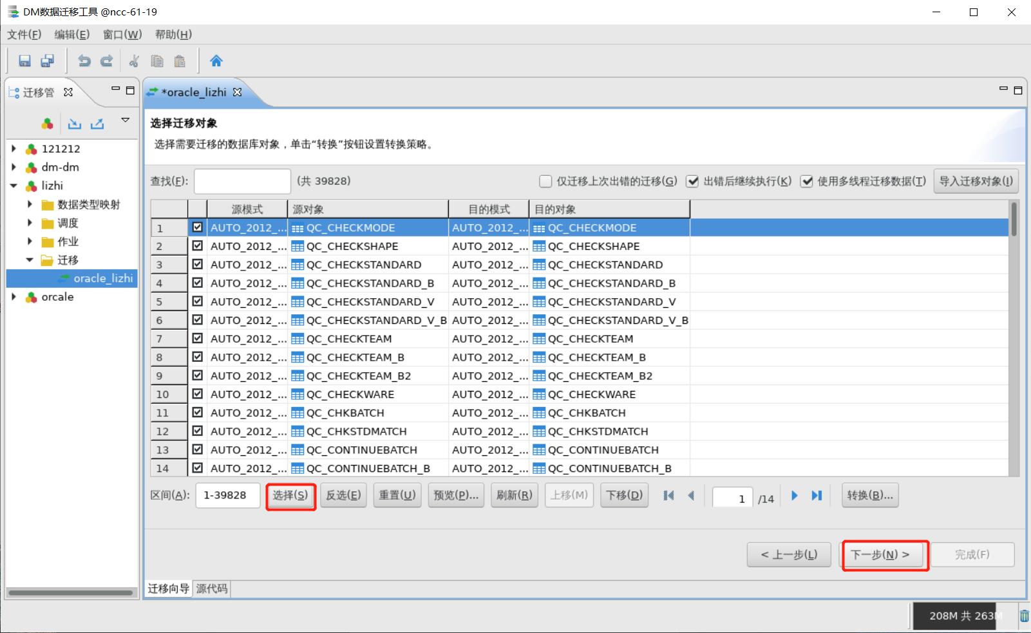The height and width of the screenshot is (633, 1031).
Task: Click the garbage collection trash icon
Action: (1024, 616)
